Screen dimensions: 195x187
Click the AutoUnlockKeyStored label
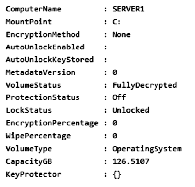tap(50, 60)
